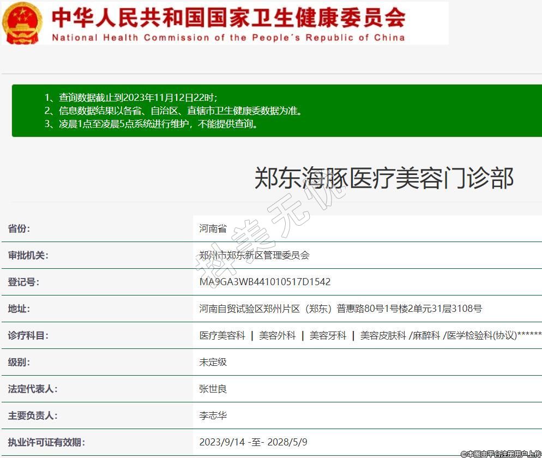Click the address value on 普惠路80号
542x458 pixels.
pyautogui.click(x=340, y=309)
